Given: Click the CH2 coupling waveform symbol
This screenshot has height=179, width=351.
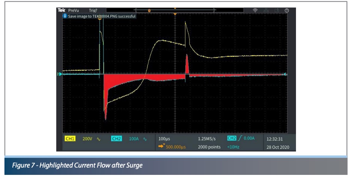Looking at the screenshot, I should (145, 139).
